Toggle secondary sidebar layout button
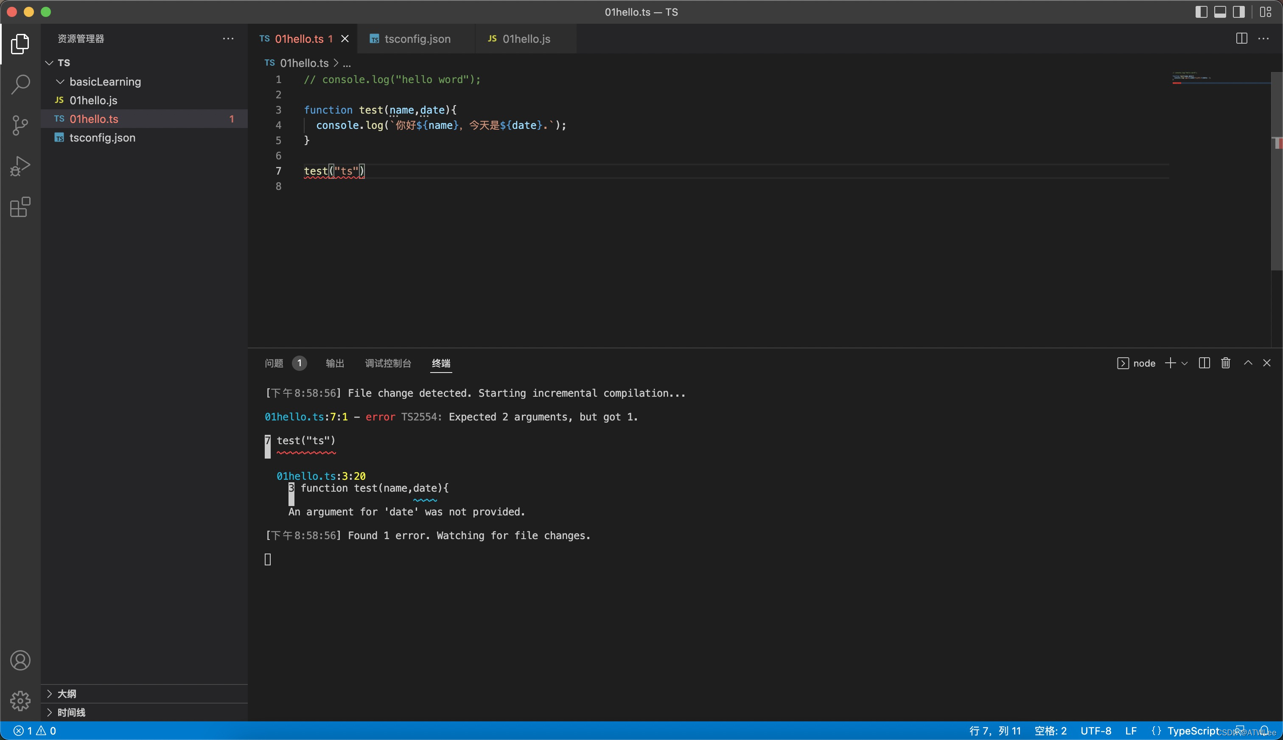 click(1239, 12)
